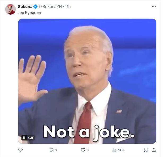Image resolution: width=165 pixels, height=157 pixels.
Task: Click the "Not a joke." GIF caption
Action: tap(89, 132)
